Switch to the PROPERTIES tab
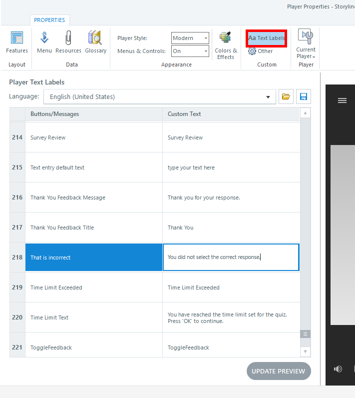 (x=49, y=20)
